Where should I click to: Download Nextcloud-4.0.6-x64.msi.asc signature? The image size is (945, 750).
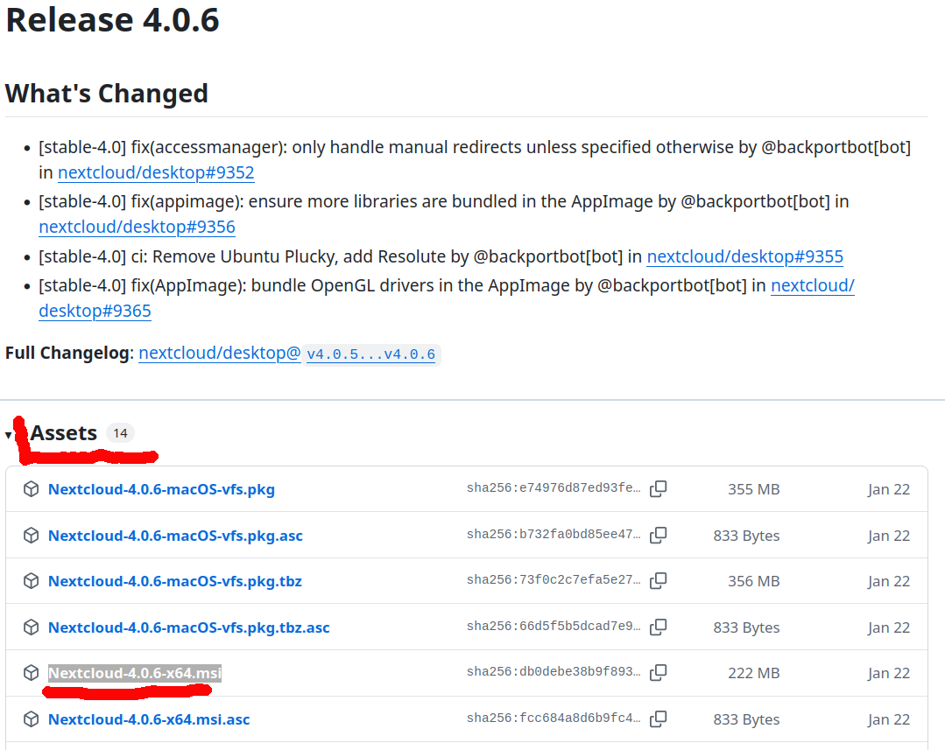point(149,719)
